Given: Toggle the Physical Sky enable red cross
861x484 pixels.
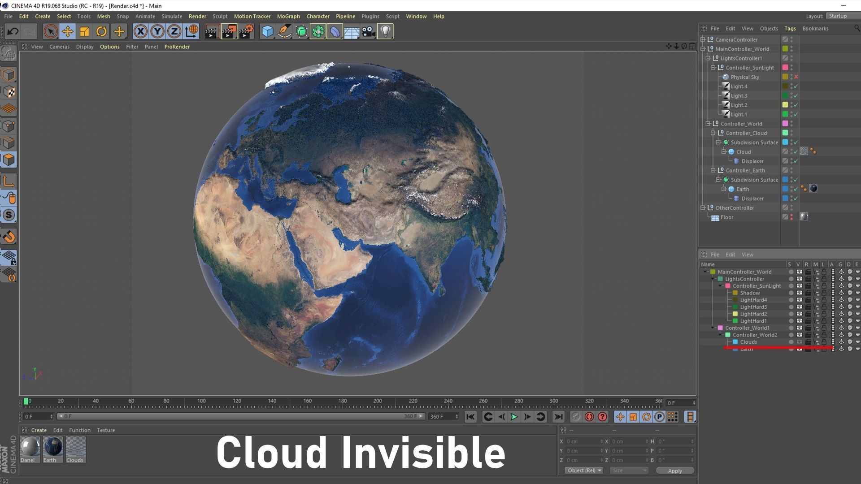Looking at the screenshot, I should (x=796, y=77).
